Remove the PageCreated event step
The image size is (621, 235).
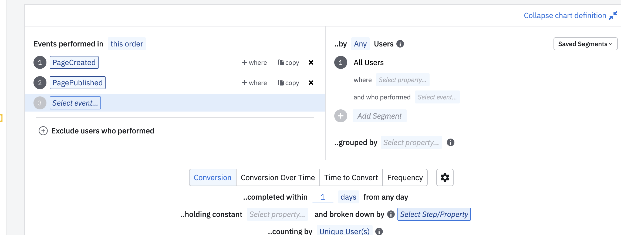[x=311, y=62]
